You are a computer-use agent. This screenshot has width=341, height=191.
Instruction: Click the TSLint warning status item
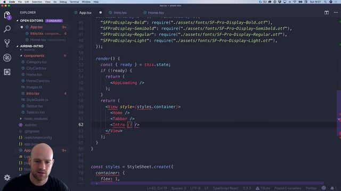(263, 188)
